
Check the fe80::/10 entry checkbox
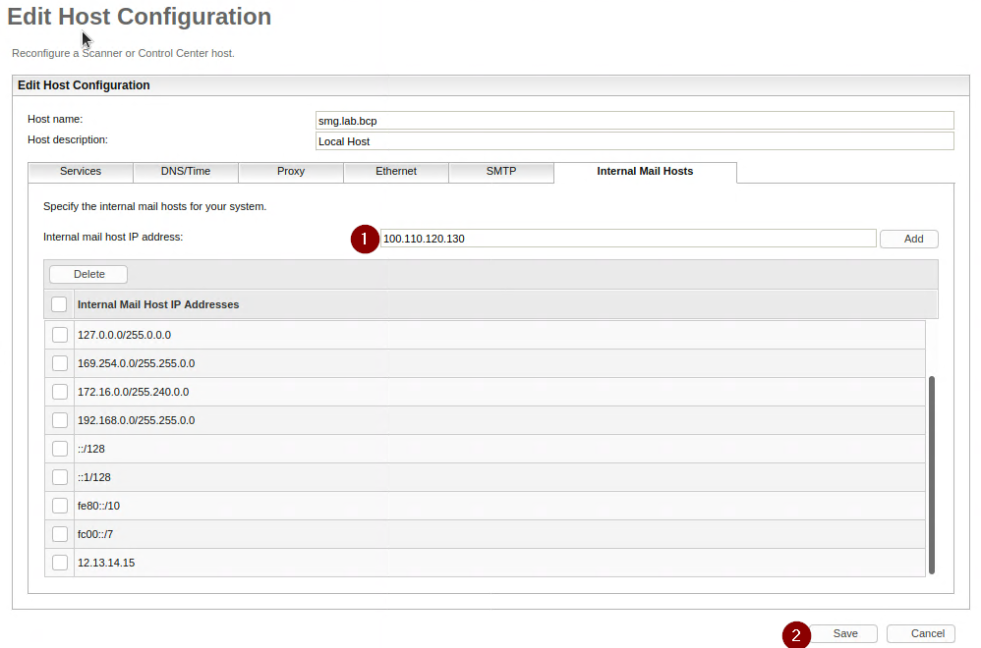60,506
